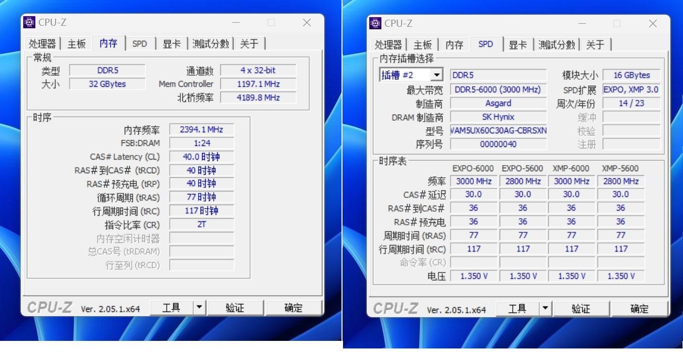Click the XMP-6000 column header
The height and width of the screenshot is (352, 683).
pyautogui.click(x=571, y=169)
